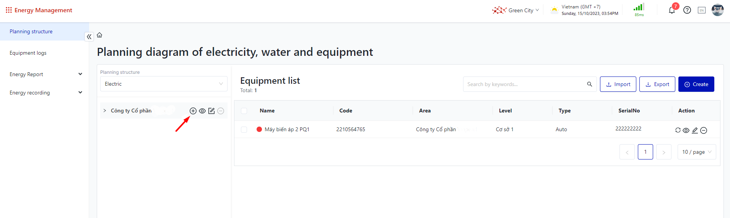Click the Create button
The width and height of the screenshot is (730, 218).
[x=696, y=84]
